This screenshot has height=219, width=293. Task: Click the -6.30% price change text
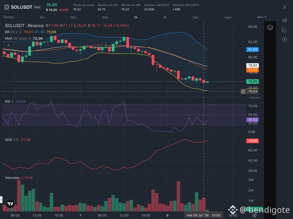[x=64, y=10]
